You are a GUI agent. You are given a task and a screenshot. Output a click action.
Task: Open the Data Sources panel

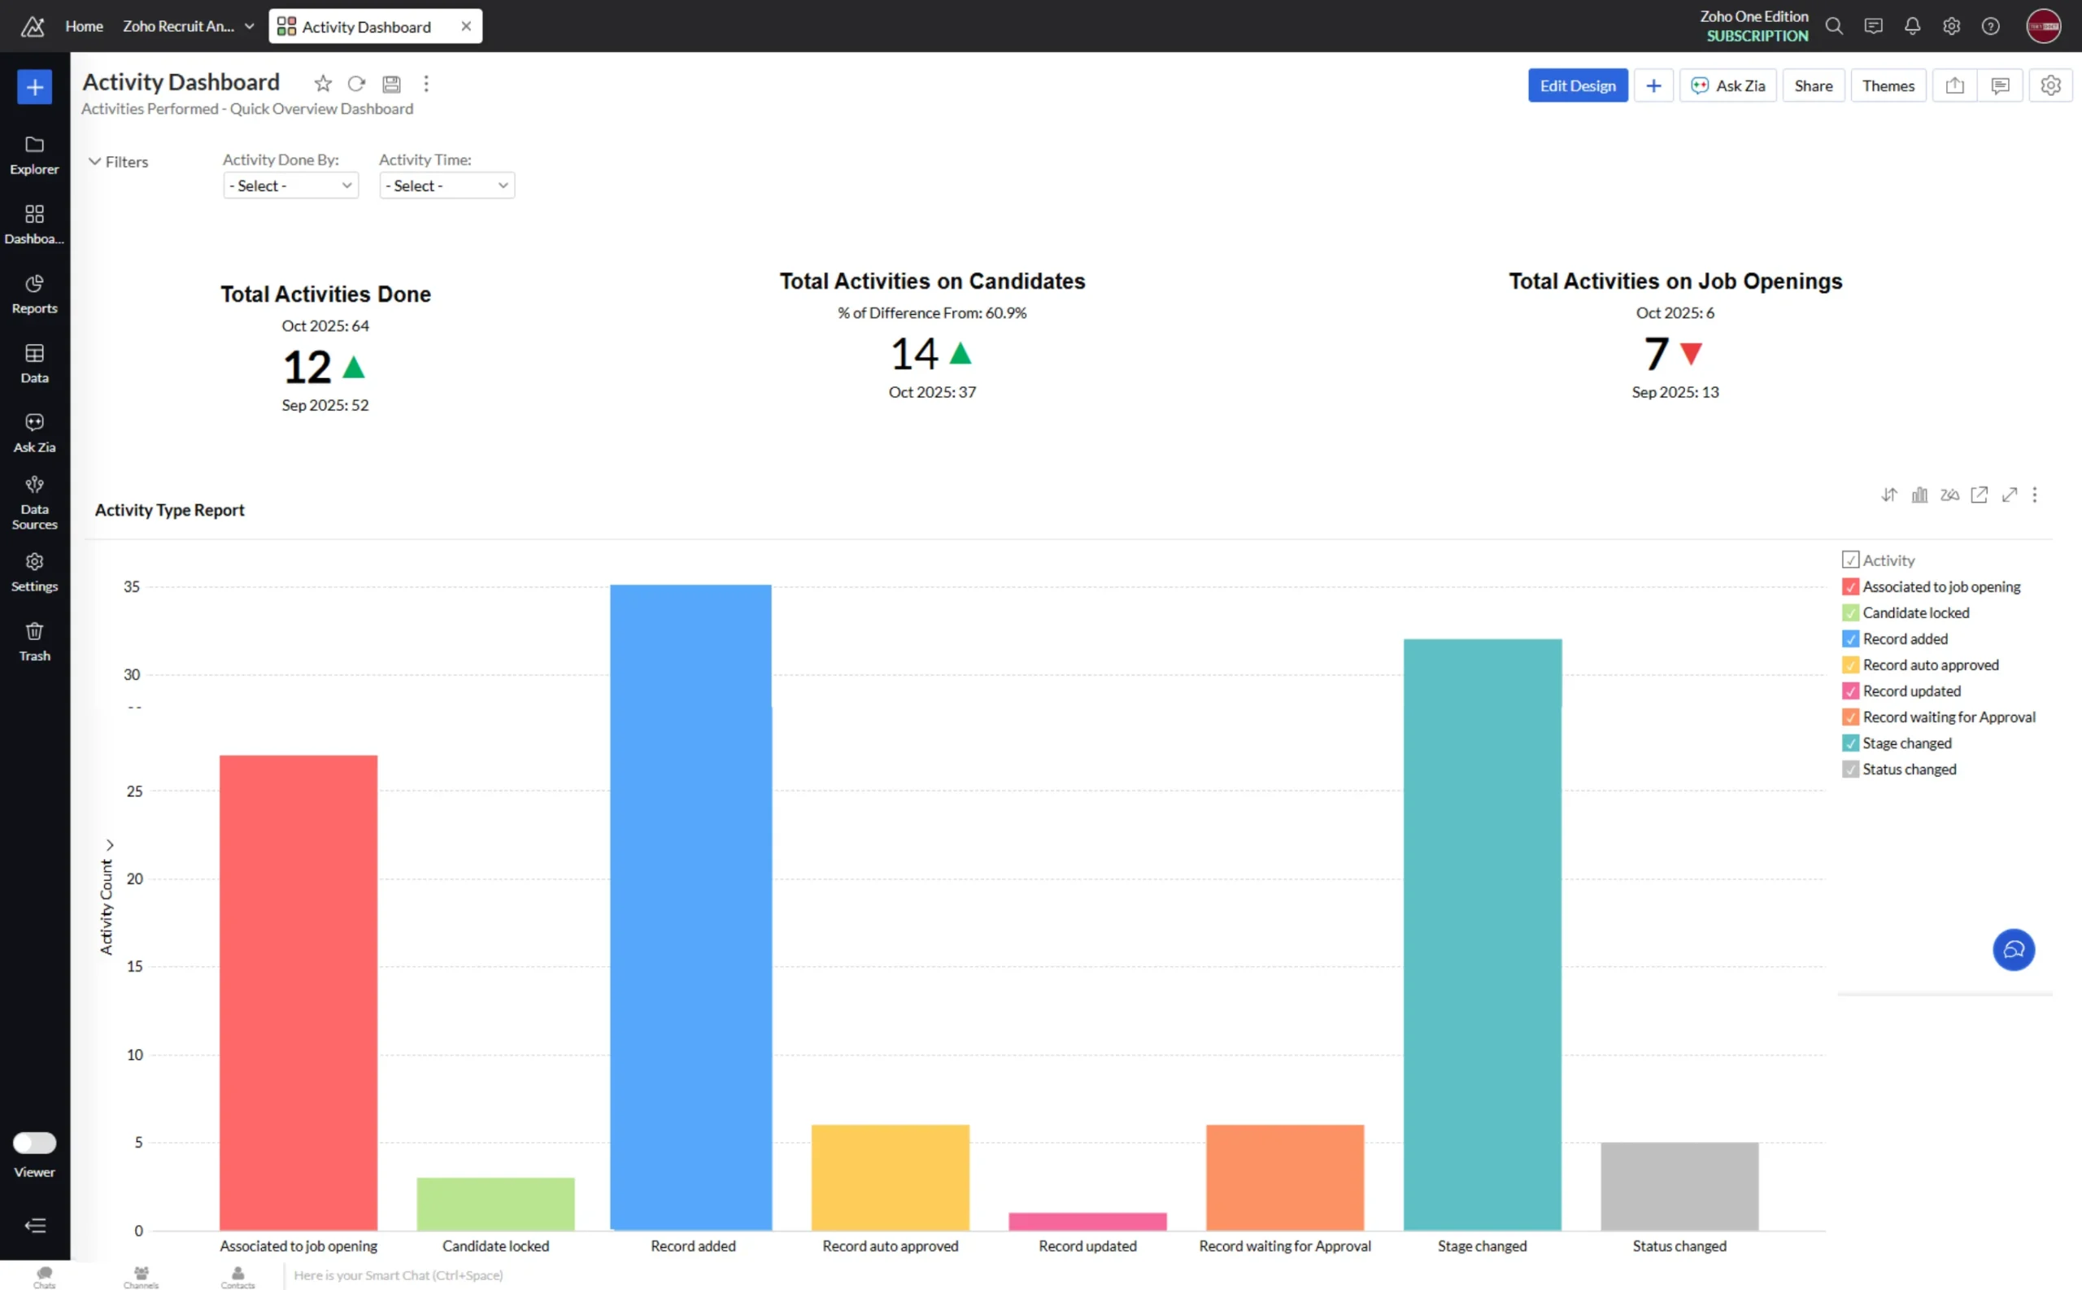tap(34, 502)
